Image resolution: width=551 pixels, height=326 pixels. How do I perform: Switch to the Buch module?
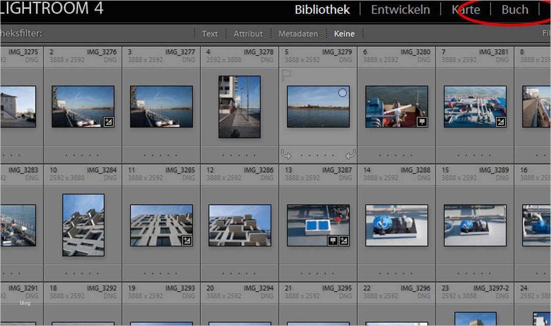coord(515,10)
